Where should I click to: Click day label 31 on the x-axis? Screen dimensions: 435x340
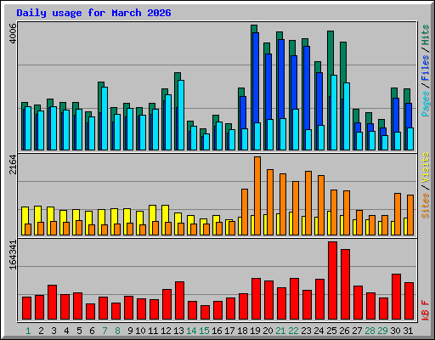(408, 331)
